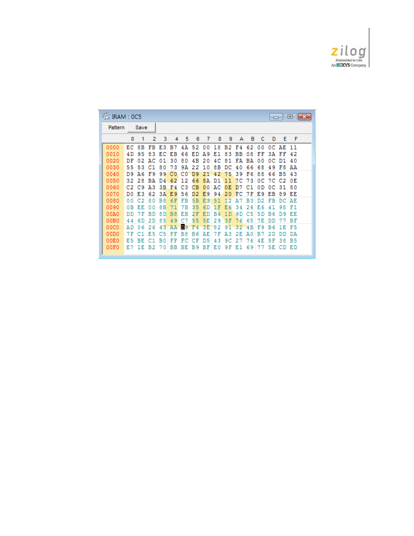The height and width of the screenshot is (536, 414).
Task: Click cell A9 in row 0010
Action: pyautogui.click(x=206, y=154)
